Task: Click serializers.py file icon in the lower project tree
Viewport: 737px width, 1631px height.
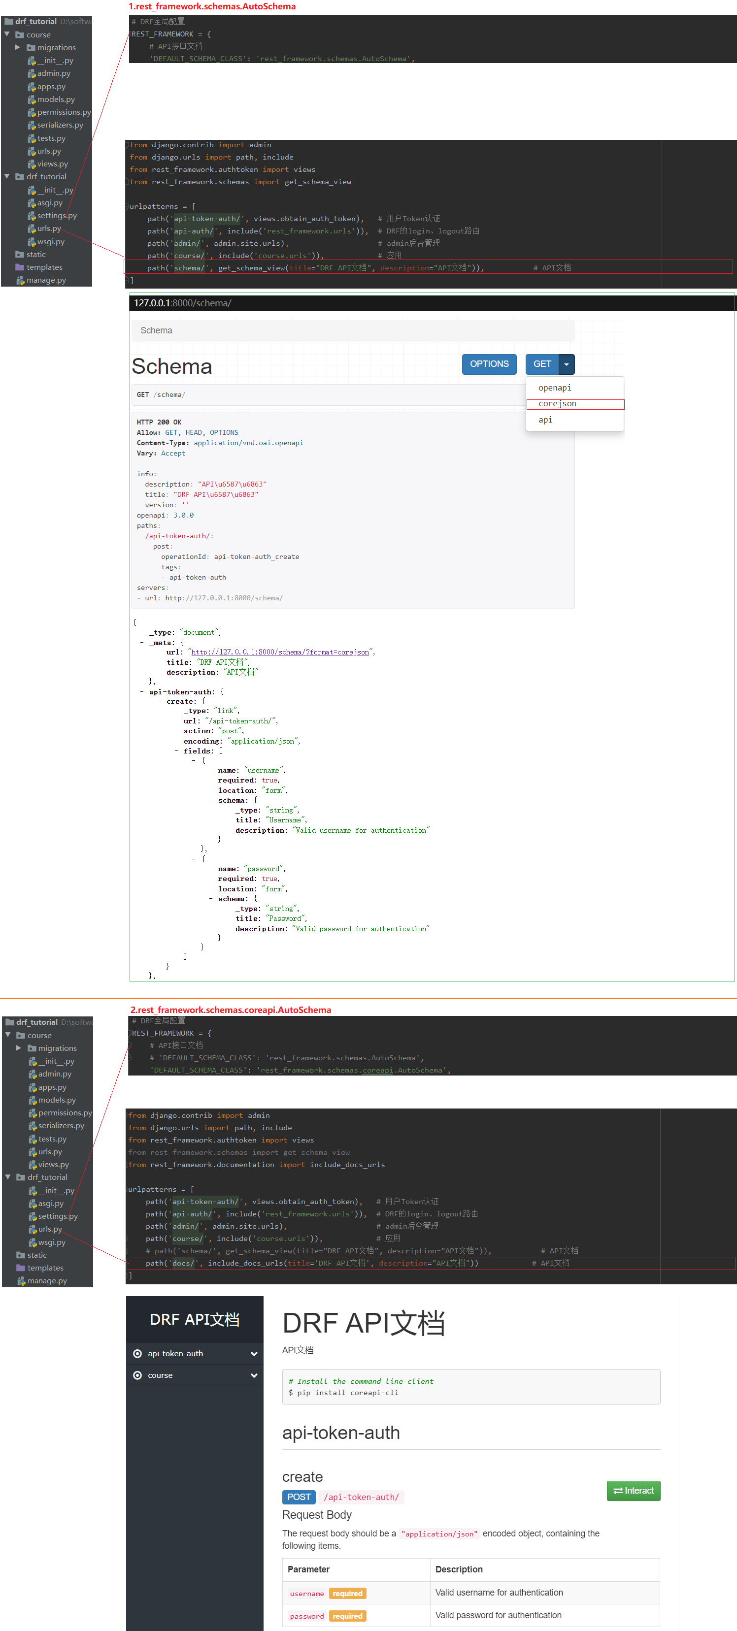Action: 33,1126
